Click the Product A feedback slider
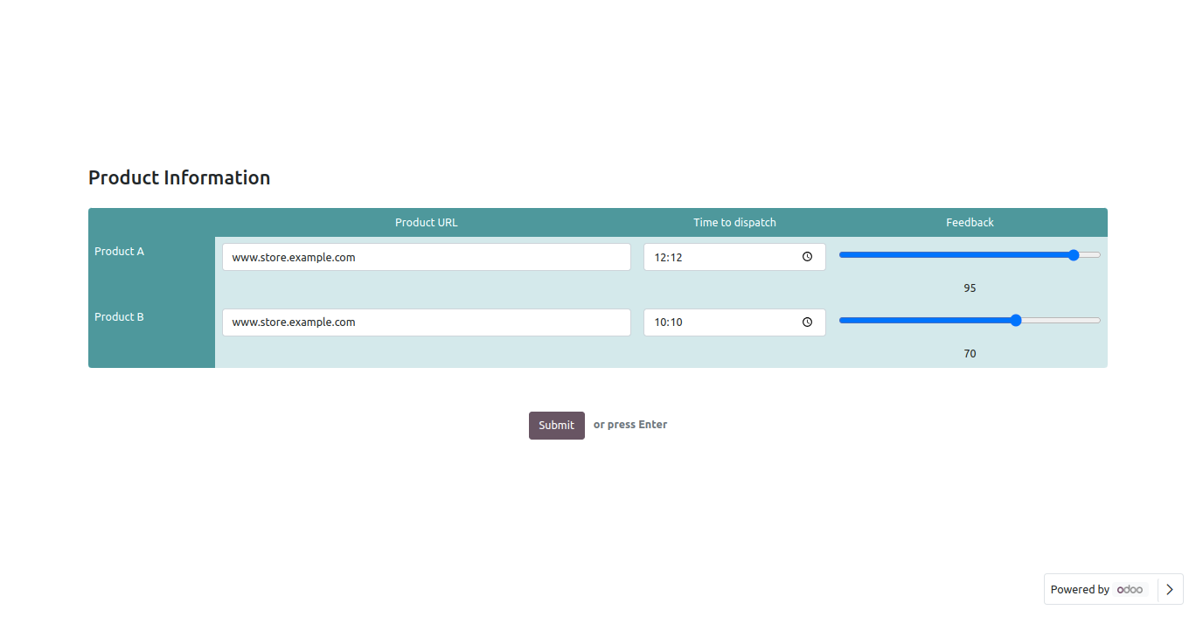Viewport: 1196px width, 617px height. pos(970,255)
